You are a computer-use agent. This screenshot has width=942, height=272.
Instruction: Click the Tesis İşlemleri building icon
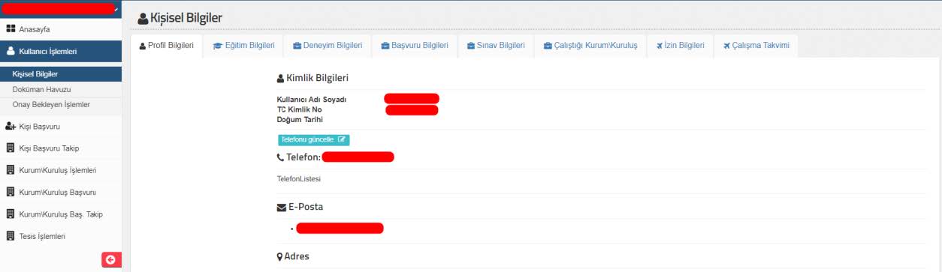11,236
